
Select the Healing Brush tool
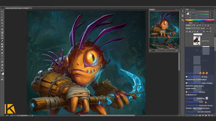pos(2,29)
